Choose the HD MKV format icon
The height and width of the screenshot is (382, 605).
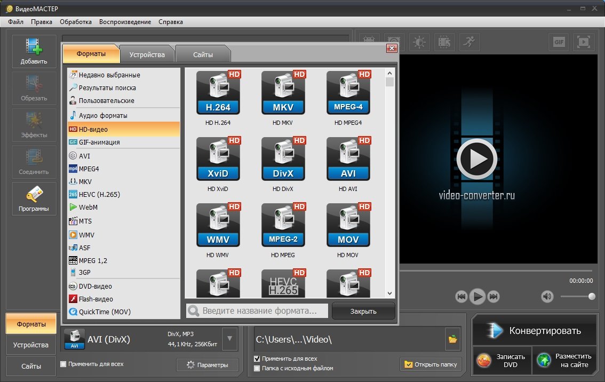pos(283,93)
